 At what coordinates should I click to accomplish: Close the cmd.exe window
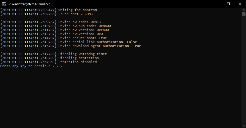tap(240, 4)
